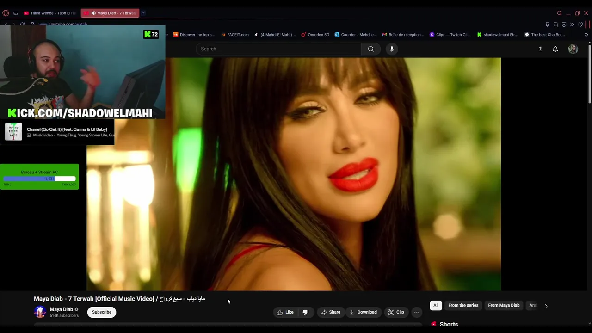Click the browser tab search magnifier icon
This screenshot has height=333, width=592.
pyautogui.click(x=559, y=13)
